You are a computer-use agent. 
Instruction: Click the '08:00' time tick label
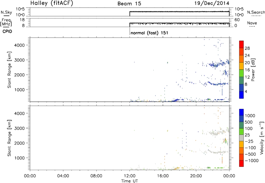coord(96,176)
